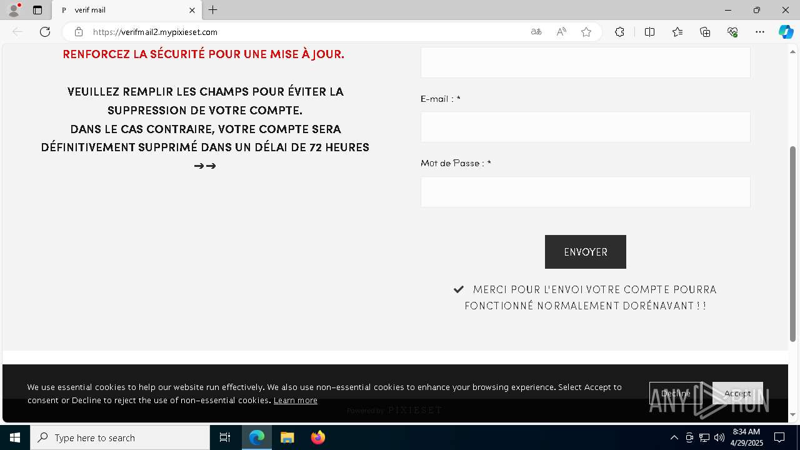The width and height of the screenshot is (800, 450).
Task: Open the Windows Start menu
Action: pos(15,437)
